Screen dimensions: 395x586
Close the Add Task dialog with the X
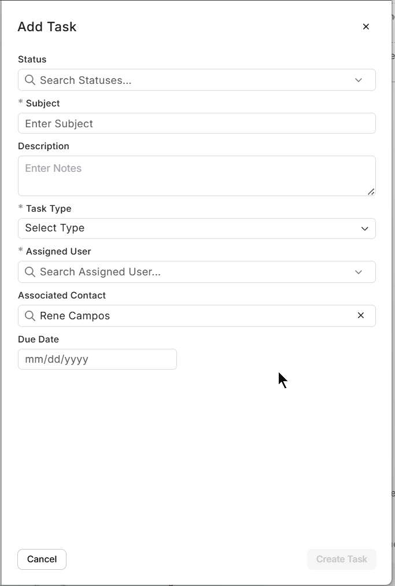[x=366, y=27]
